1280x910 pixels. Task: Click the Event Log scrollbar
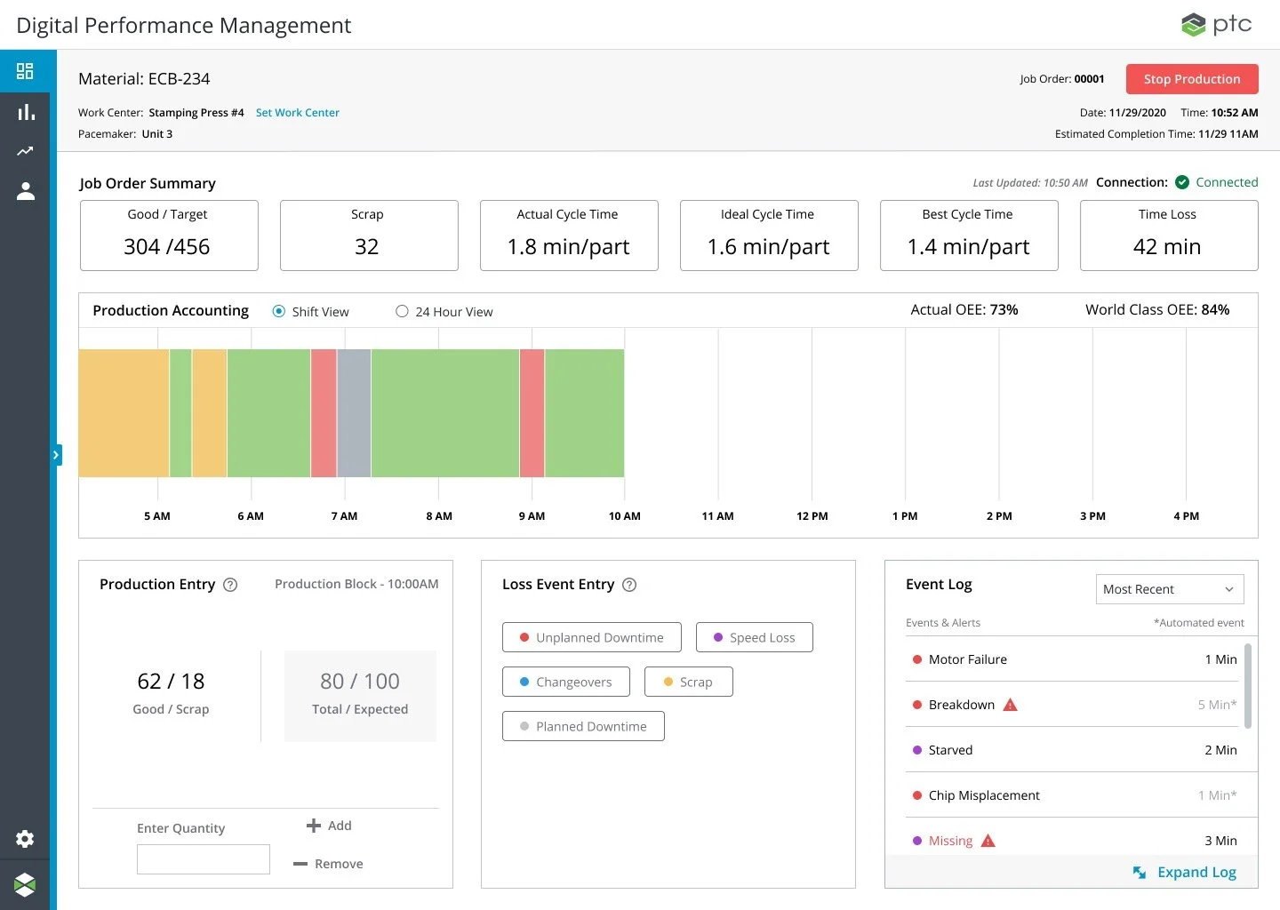1248,686
